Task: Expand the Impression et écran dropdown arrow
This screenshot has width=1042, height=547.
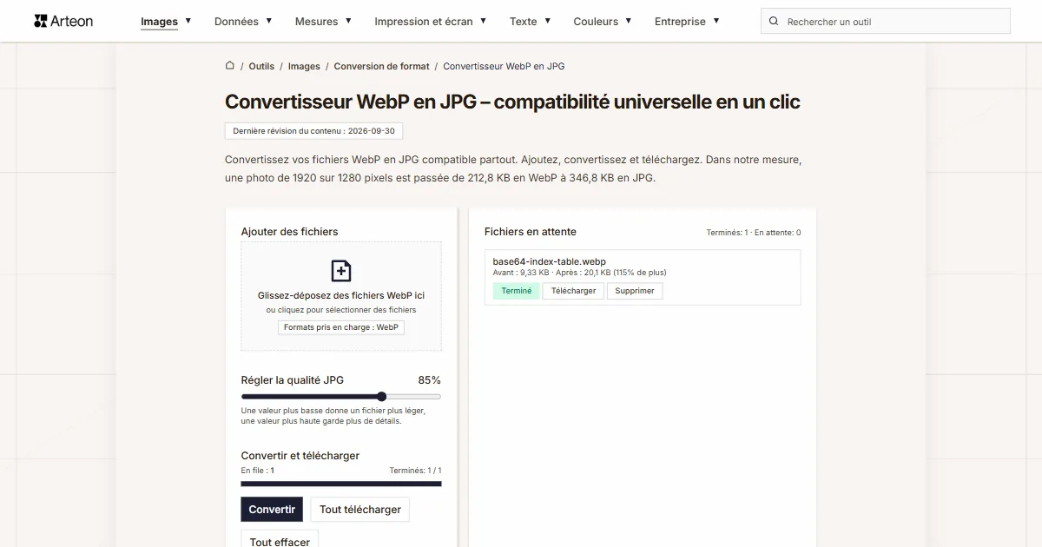Action: tap(484, 21)
